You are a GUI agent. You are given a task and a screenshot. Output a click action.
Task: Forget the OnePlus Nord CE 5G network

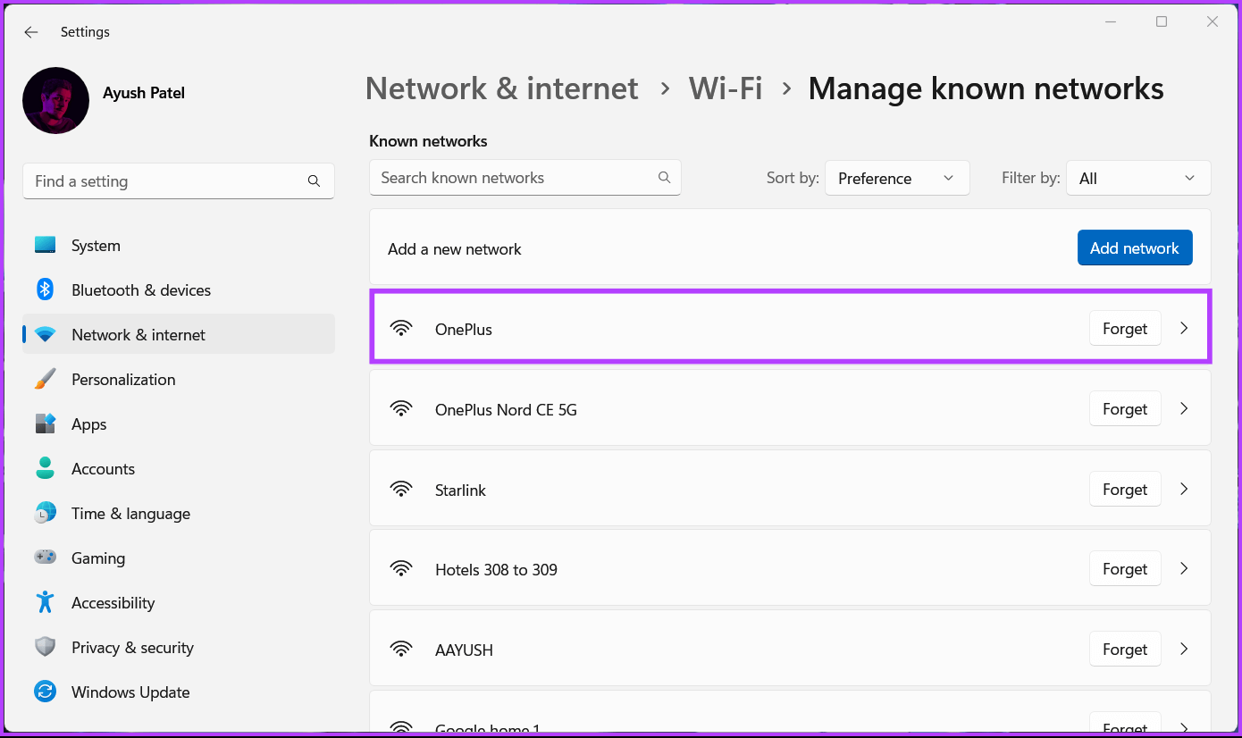click(x=1125, y=409)
